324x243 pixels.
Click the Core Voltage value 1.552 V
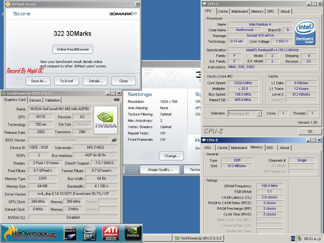(282, 41)
